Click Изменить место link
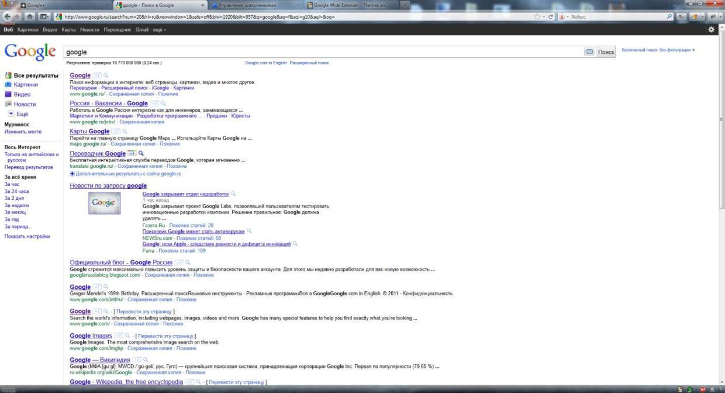This screenshot has width=725, height=393. [x=23, y=132]
